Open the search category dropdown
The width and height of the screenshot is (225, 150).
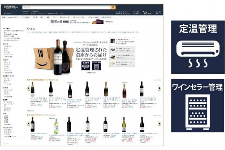click(x=26, y=7)
